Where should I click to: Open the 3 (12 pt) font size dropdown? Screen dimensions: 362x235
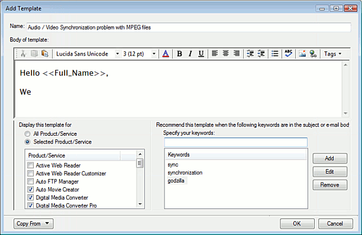(154, 54)
